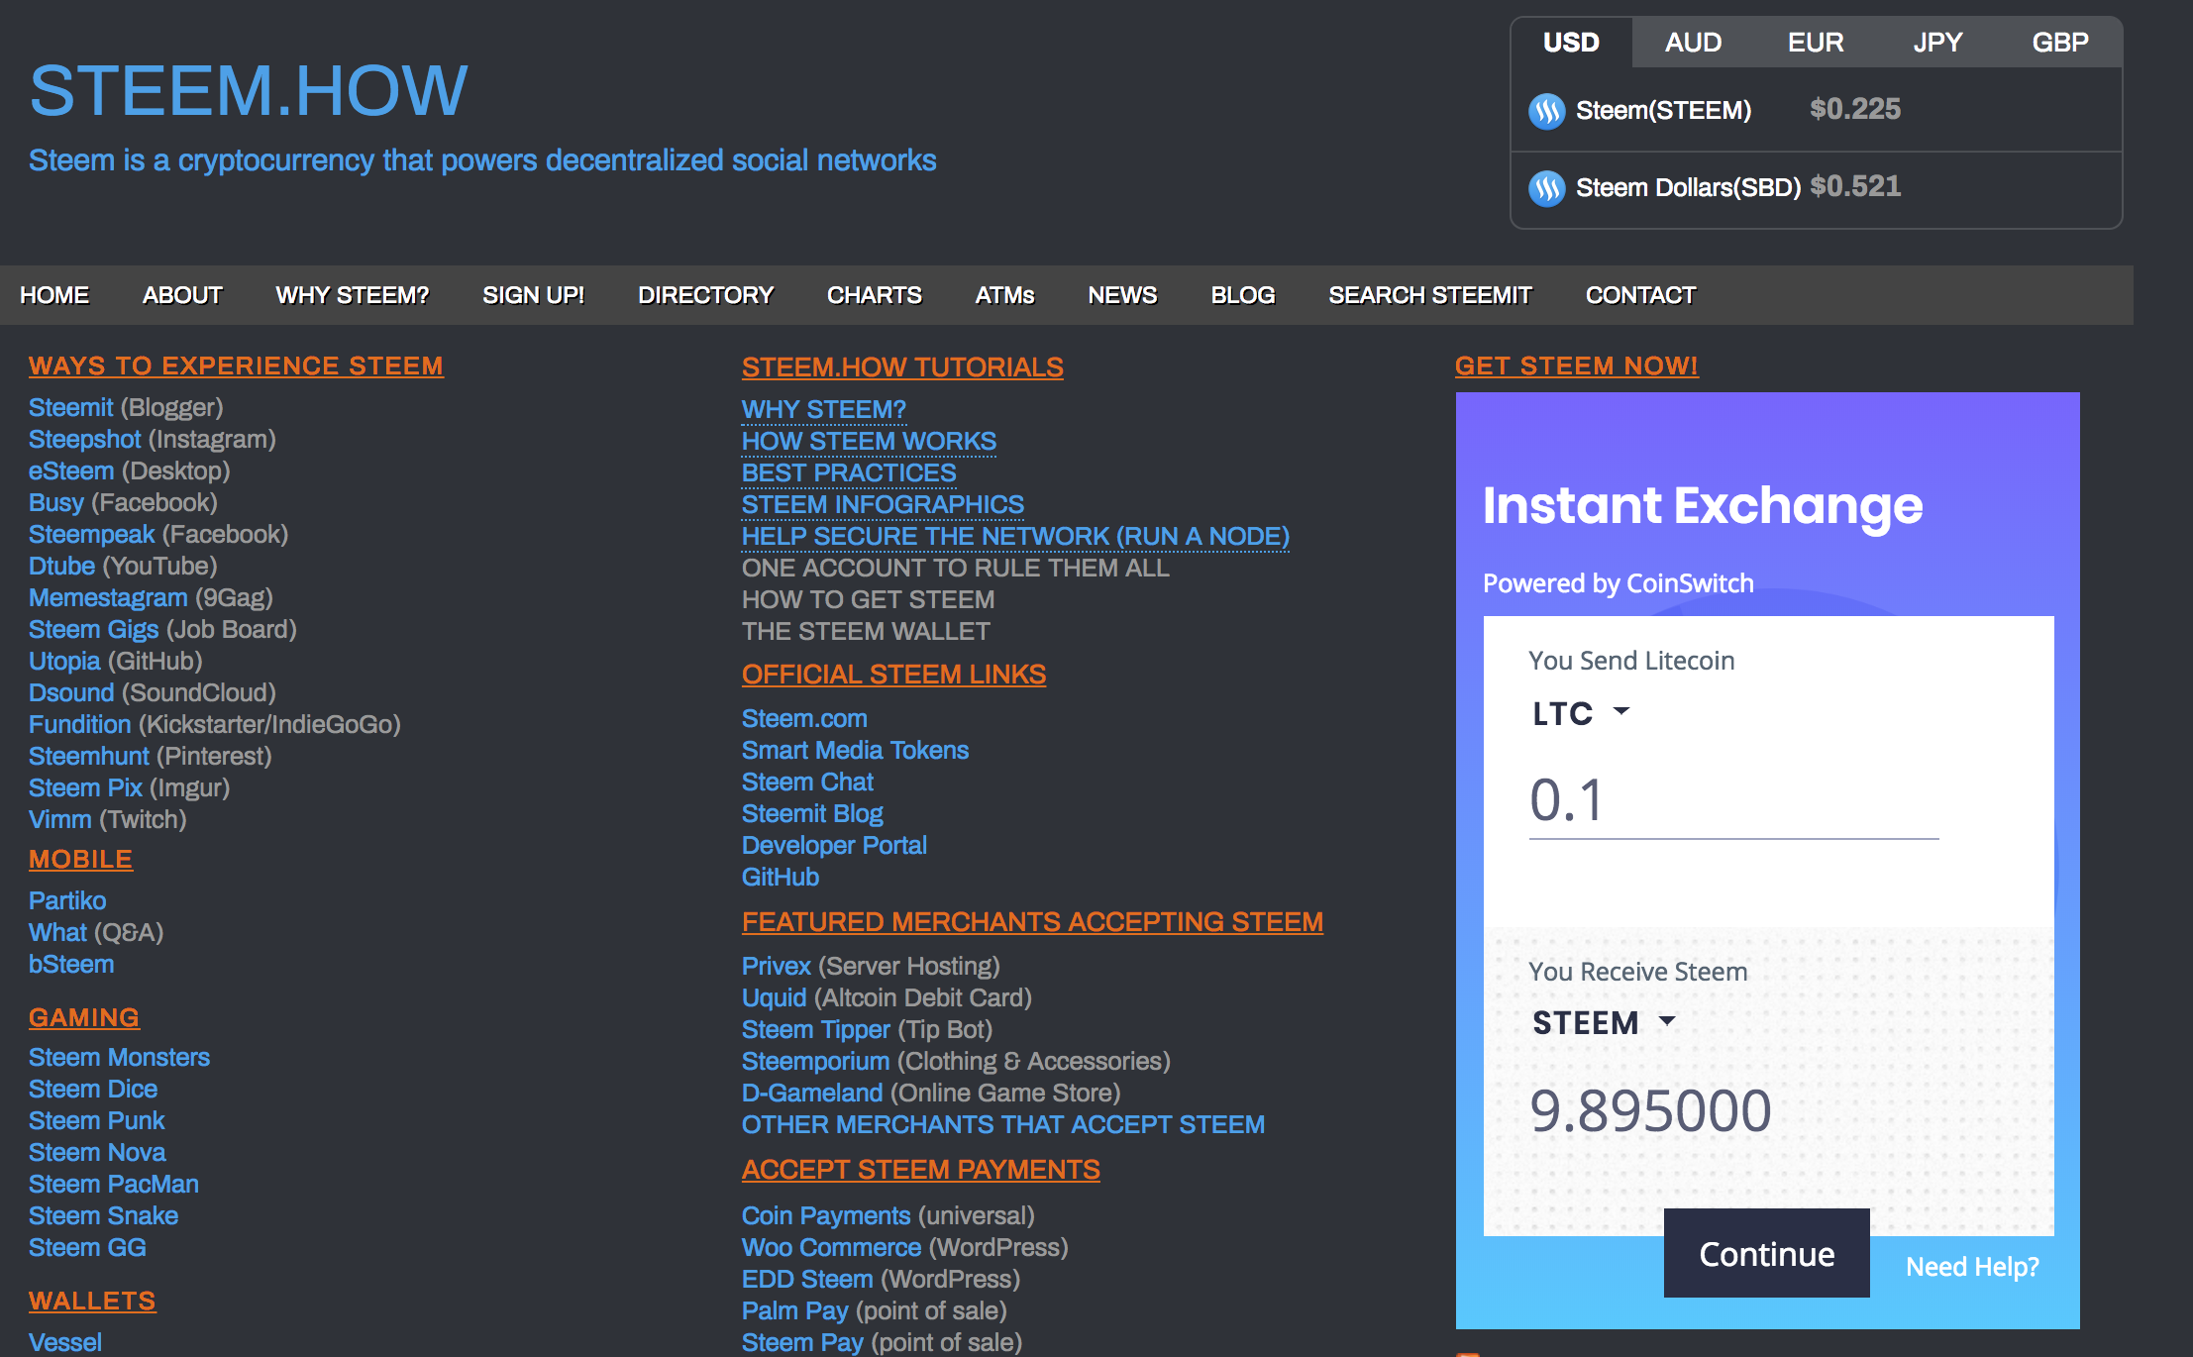The height and width of the screenshot is (1357, 2193).
Task: Open eSteem desktop link
Action: pos(71,471)
